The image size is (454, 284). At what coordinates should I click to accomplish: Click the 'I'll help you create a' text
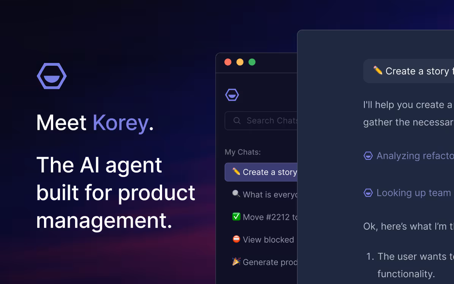point(408,105)
